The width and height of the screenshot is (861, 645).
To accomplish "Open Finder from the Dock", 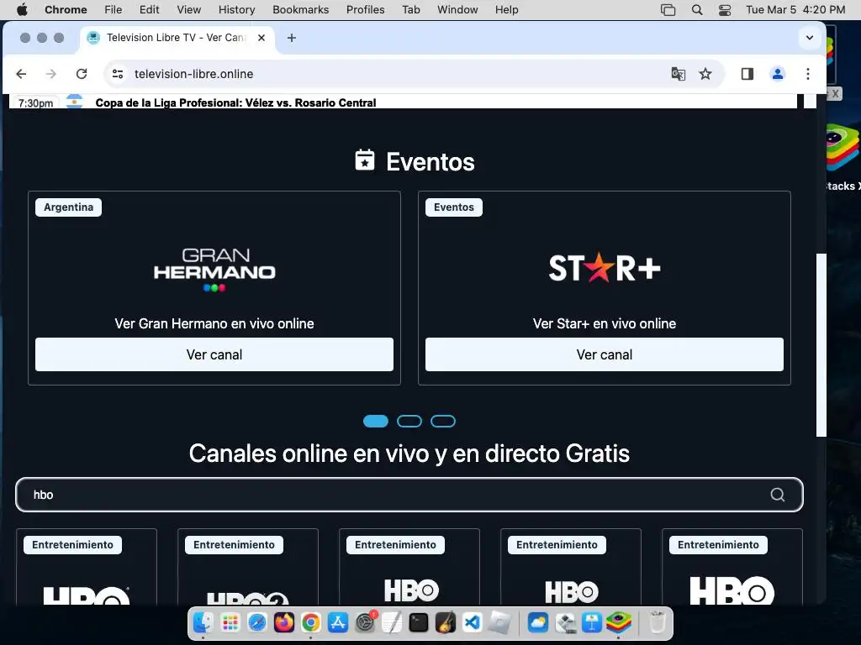I will (x=203, y=622).
